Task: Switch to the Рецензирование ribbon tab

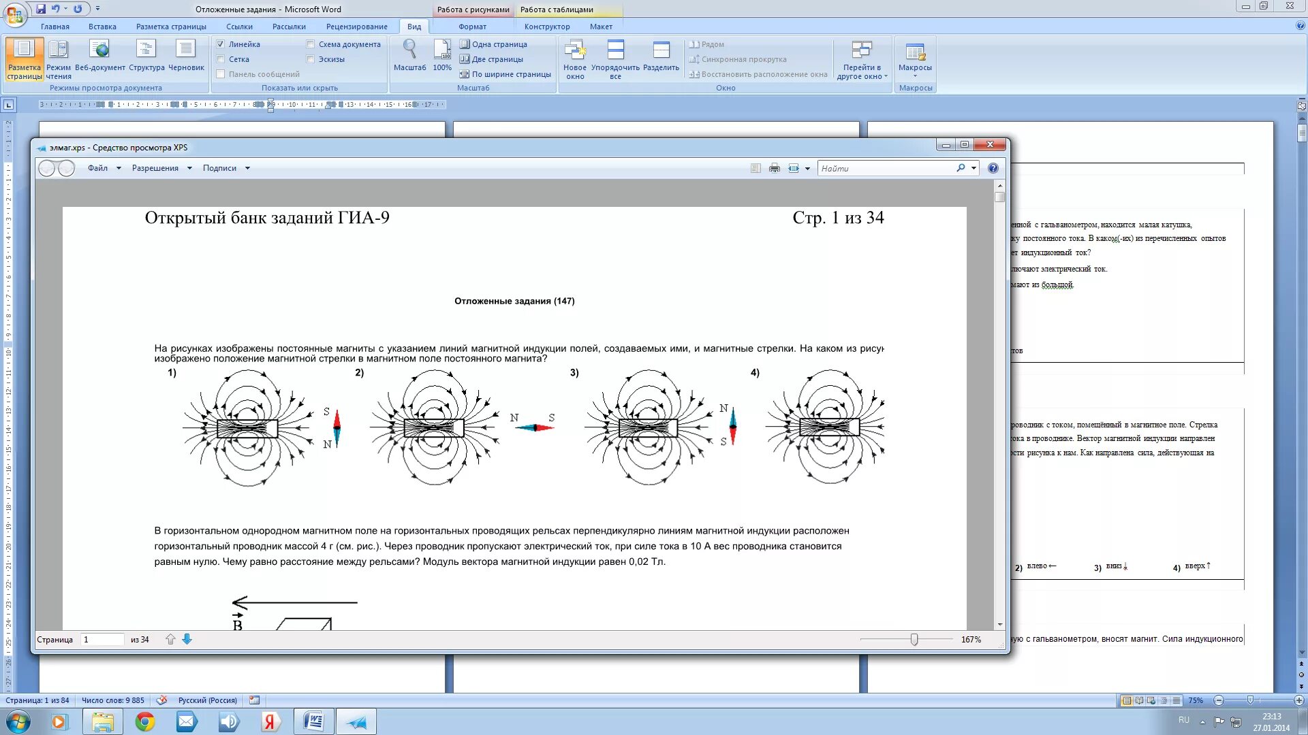Action: click(356, 27)
